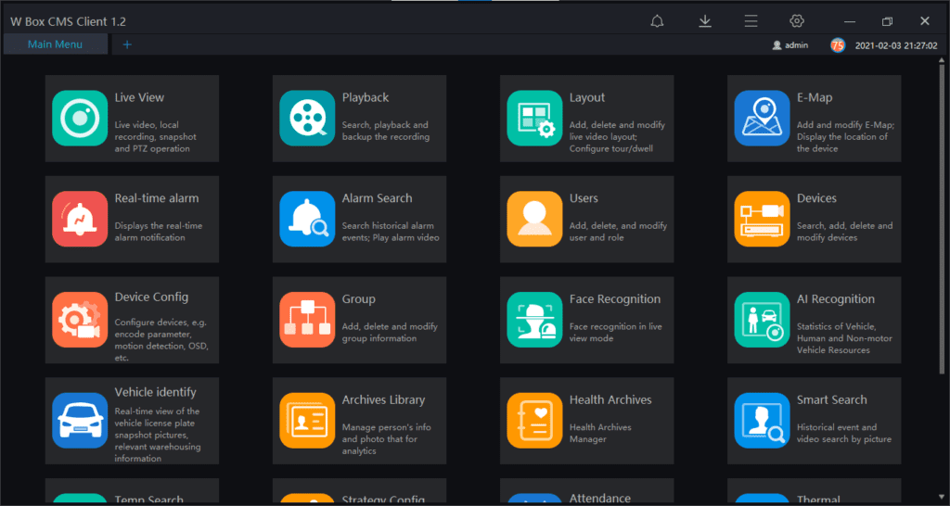
Task: Click the E-Map location pin icon
Action: (x=762, y=118)
